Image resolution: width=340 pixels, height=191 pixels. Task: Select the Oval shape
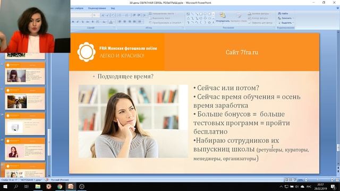[x=205, y=14]
